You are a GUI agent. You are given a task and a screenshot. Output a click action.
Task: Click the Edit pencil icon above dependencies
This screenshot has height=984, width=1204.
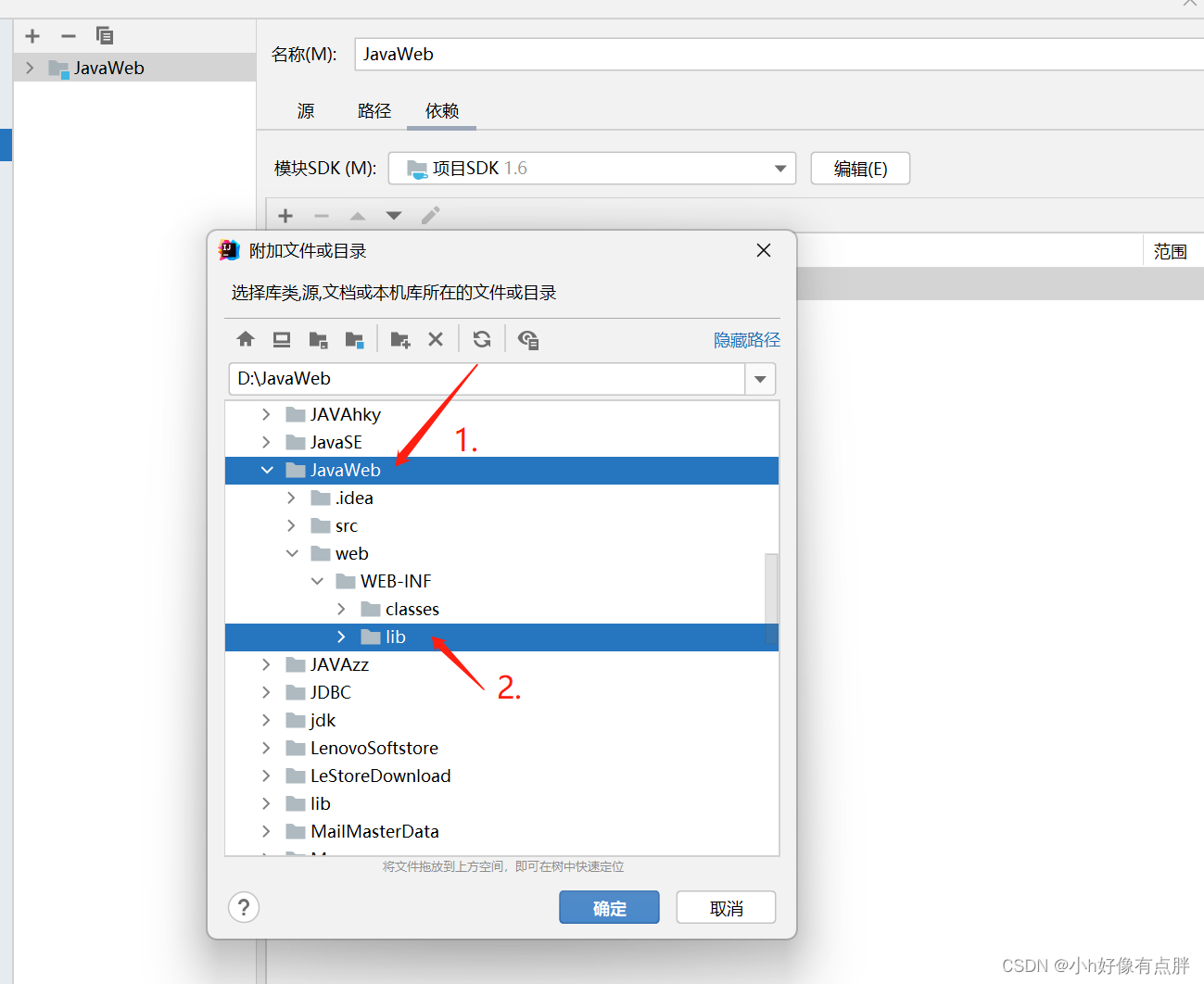tap(430, 215)
